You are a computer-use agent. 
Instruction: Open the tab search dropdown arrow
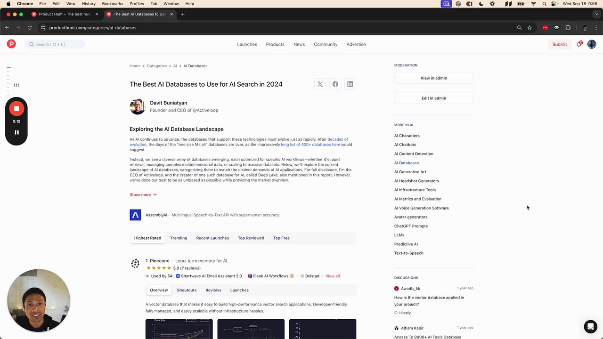click(596, 14)
